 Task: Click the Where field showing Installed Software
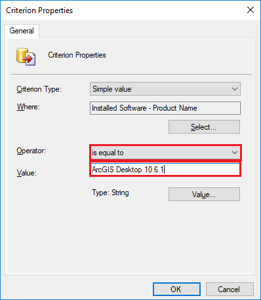coord(165,108)
